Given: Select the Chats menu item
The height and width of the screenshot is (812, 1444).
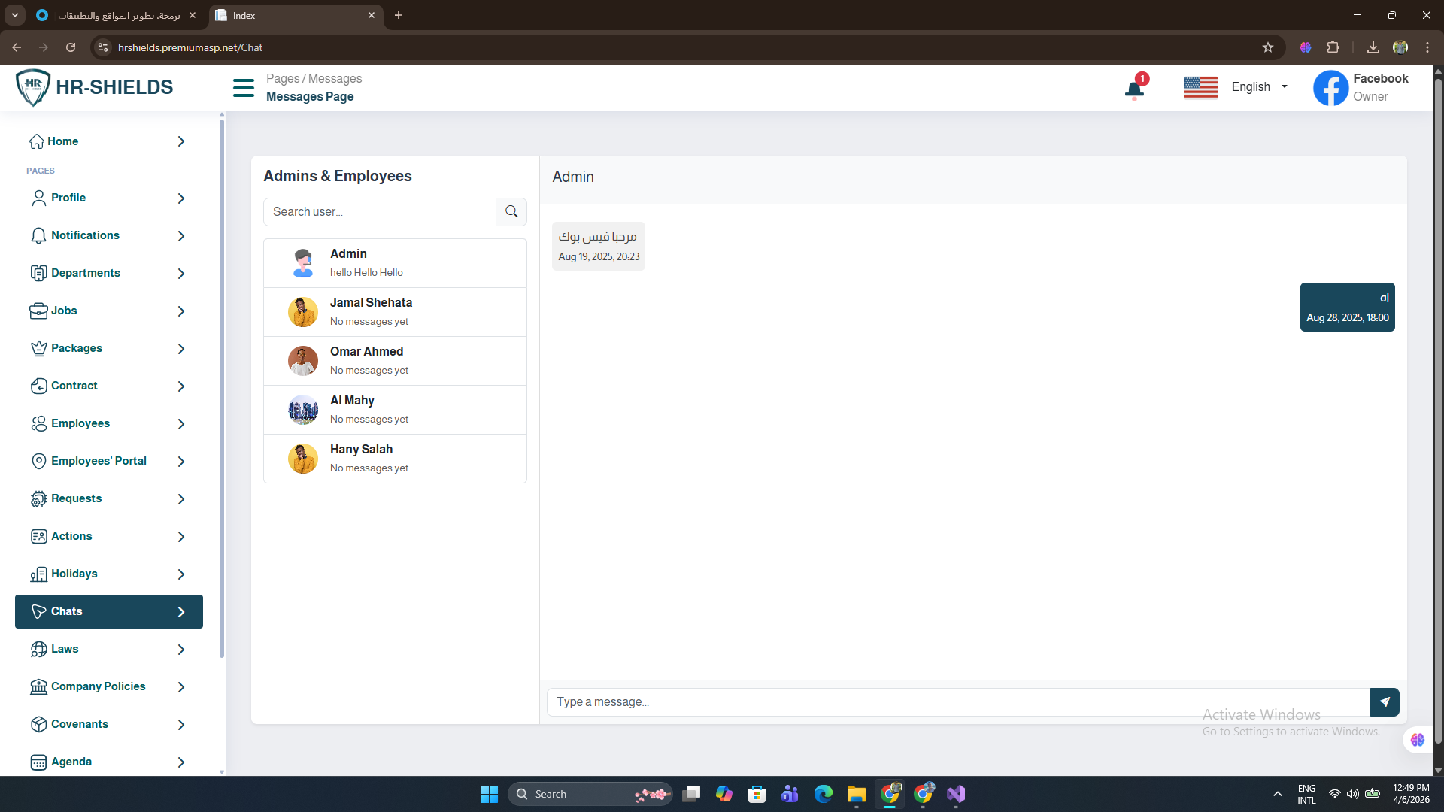Looking at the screenshot, I should coord(109,611).
